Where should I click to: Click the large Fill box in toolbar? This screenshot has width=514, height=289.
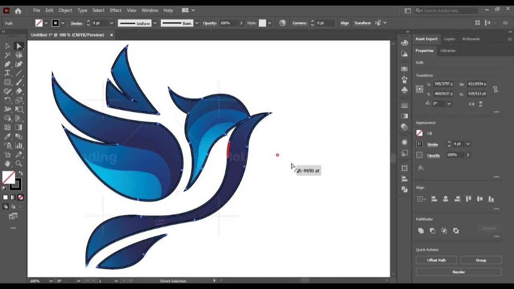8,177
